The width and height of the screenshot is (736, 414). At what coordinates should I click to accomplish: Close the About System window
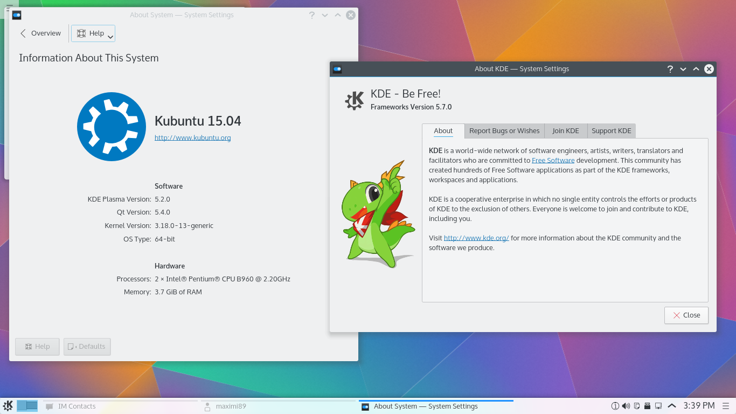point(351,15)
